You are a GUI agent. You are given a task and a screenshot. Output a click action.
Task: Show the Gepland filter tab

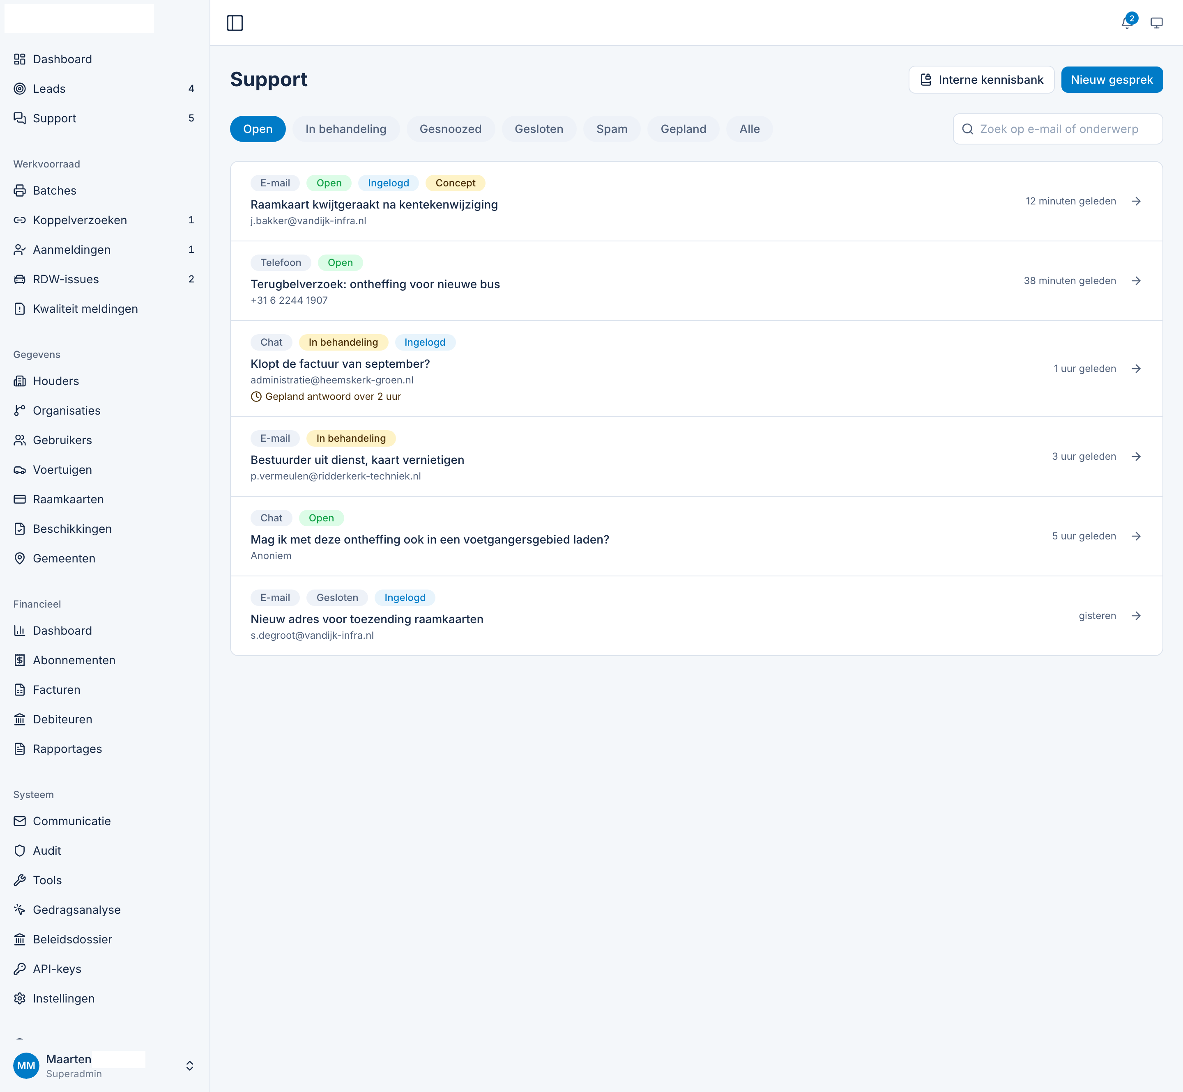tap(684, 129)
